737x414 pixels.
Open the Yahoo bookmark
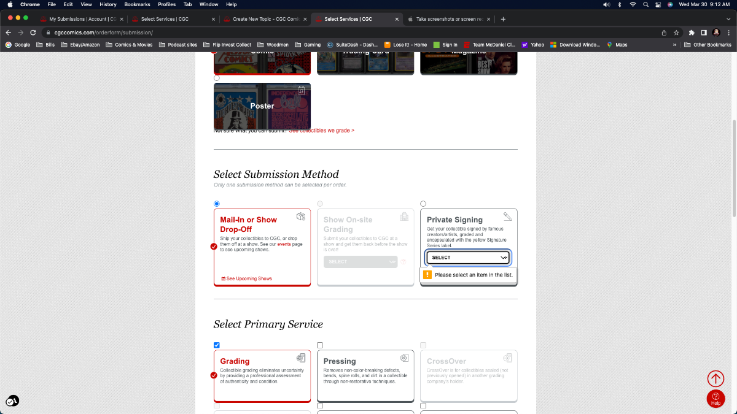tap(533, 45)
